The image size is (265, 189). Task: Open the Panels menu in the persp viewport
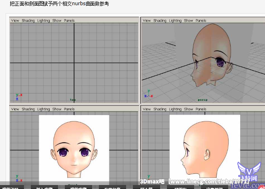201,21
